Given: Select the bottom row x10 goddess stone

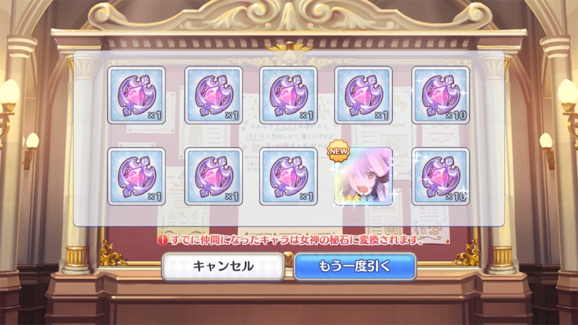Looking at the screenshot, I should click(x=440, y=177).
